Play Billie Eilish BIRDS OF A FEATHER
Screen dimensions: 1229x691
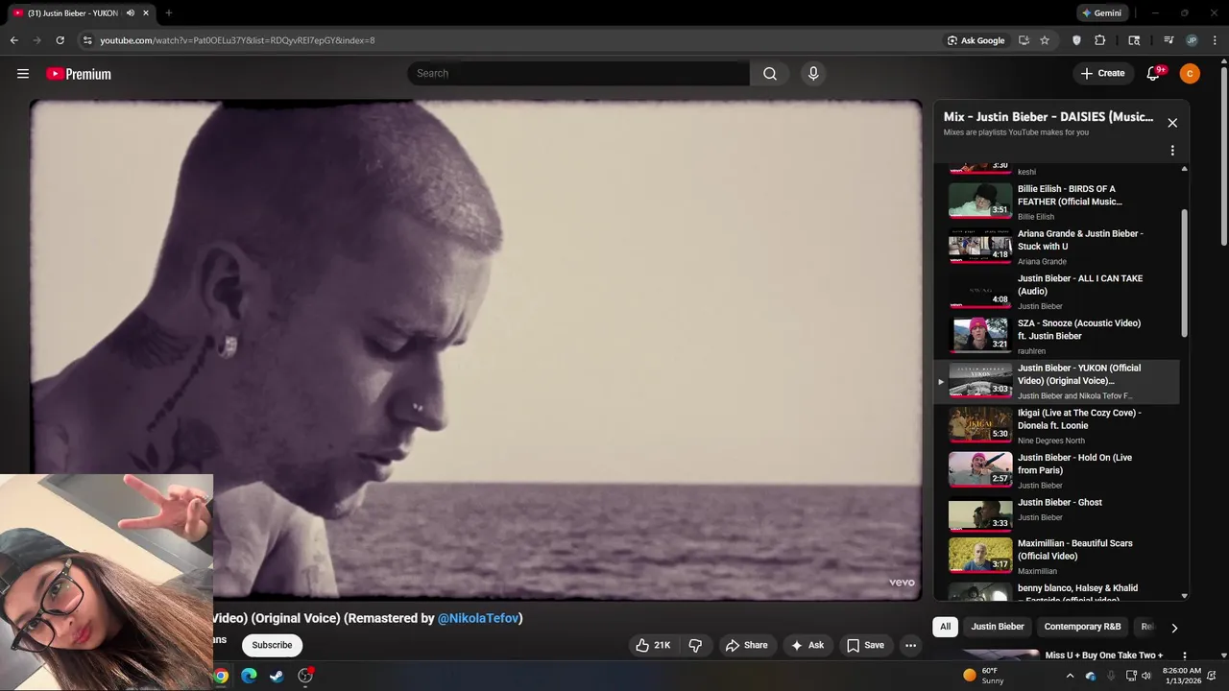point(1056,202)
